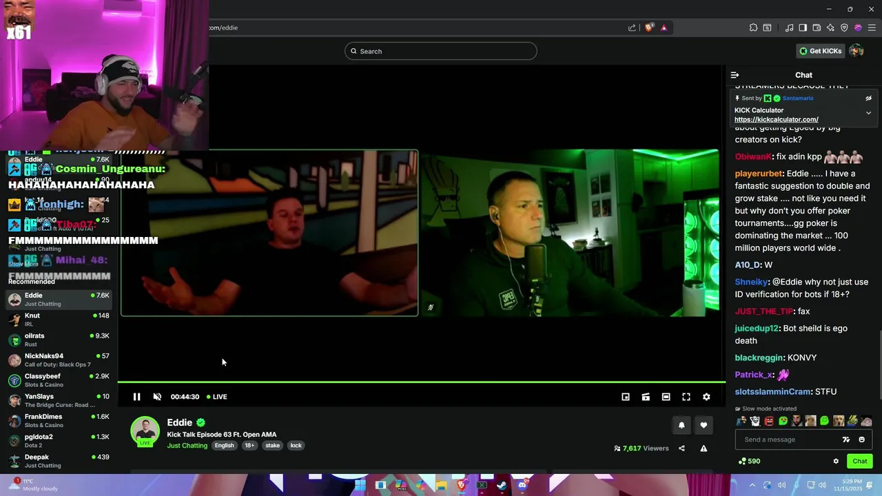Open the browser media control music icon

(789, 28)
